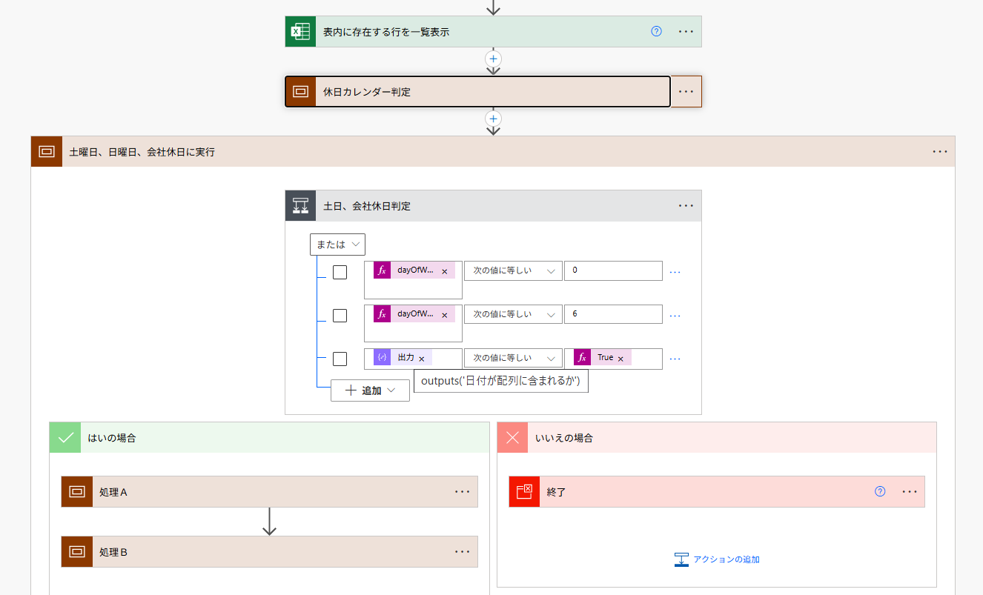Open ellipsis menu for 土日、会社休日判定
Image resolution: width=983 pixels, height=595 pixels.
coord(686,206)
